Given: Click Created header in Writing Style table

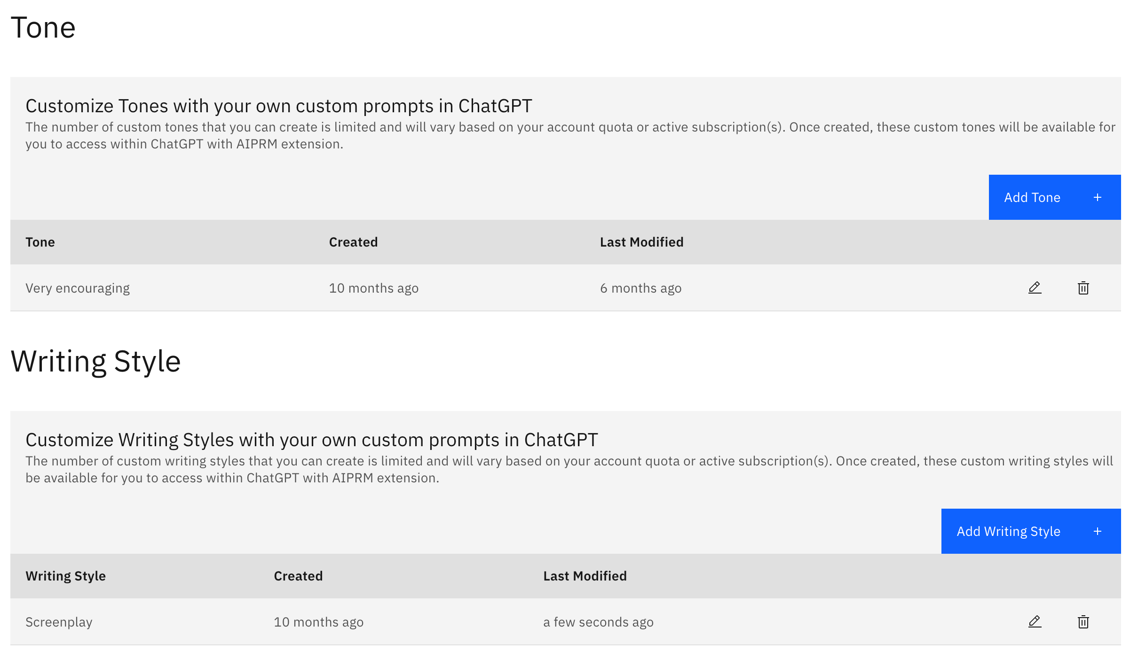Looking at the screenshot, I should point(298,576).
